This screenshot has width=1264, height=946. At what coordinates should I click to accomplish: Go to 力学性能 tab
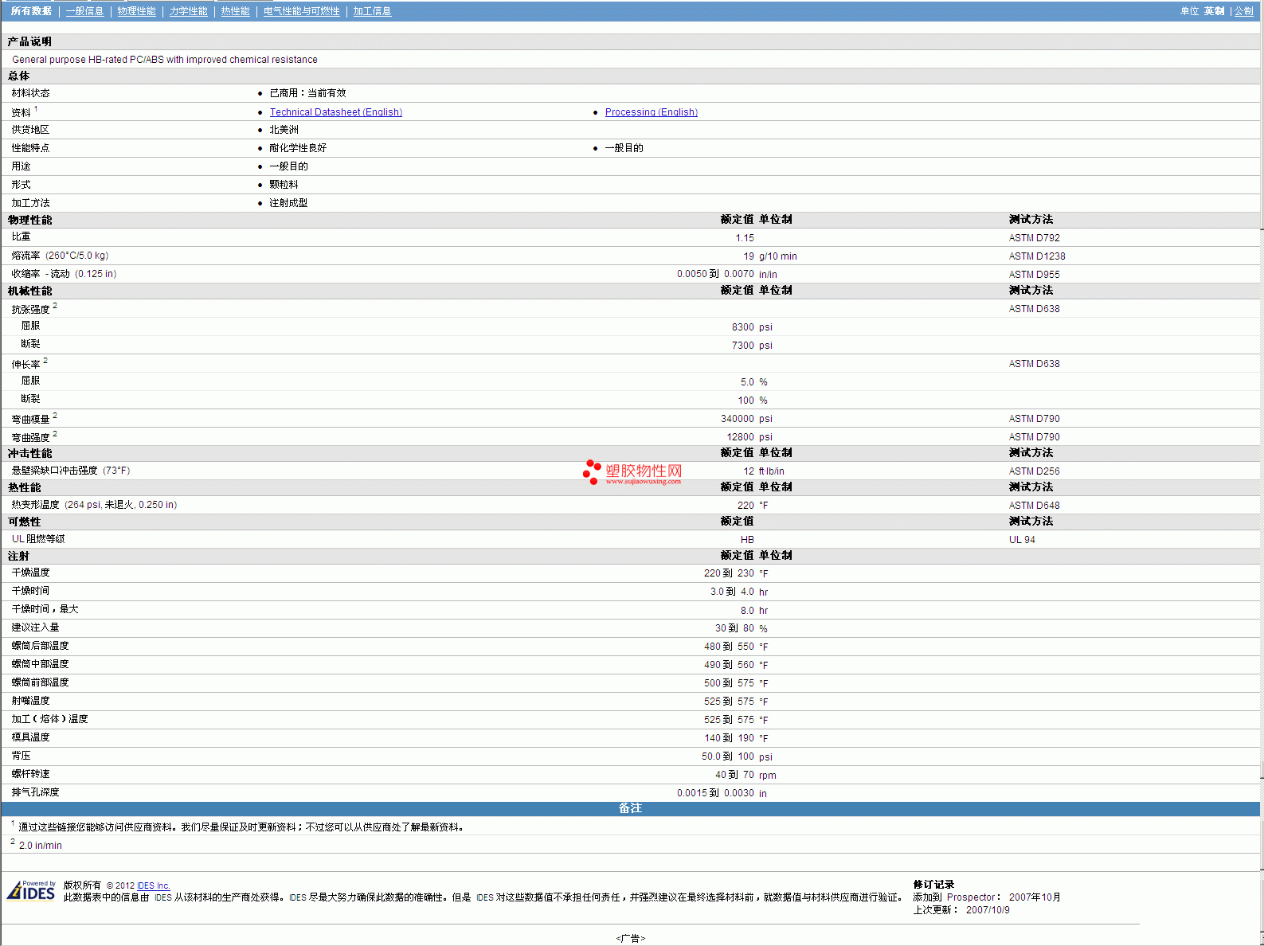[x=188, y=11]
